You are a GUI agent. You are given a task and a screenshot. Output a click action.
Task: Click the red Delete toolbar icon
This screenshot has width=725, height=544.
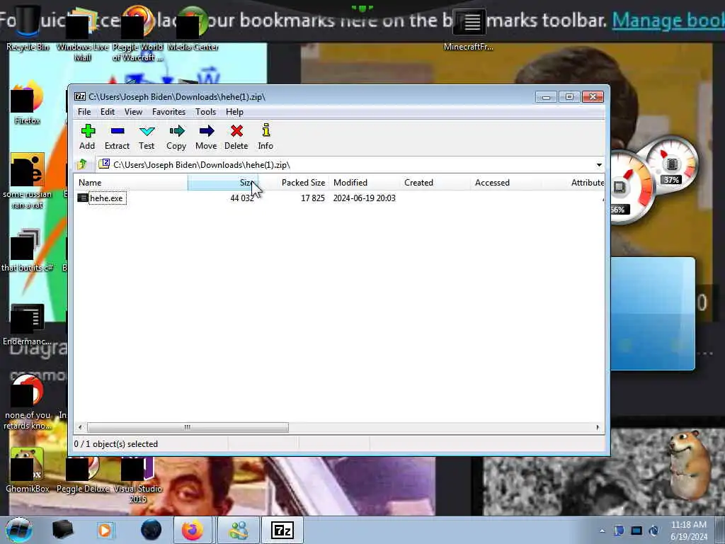[236, 137]
